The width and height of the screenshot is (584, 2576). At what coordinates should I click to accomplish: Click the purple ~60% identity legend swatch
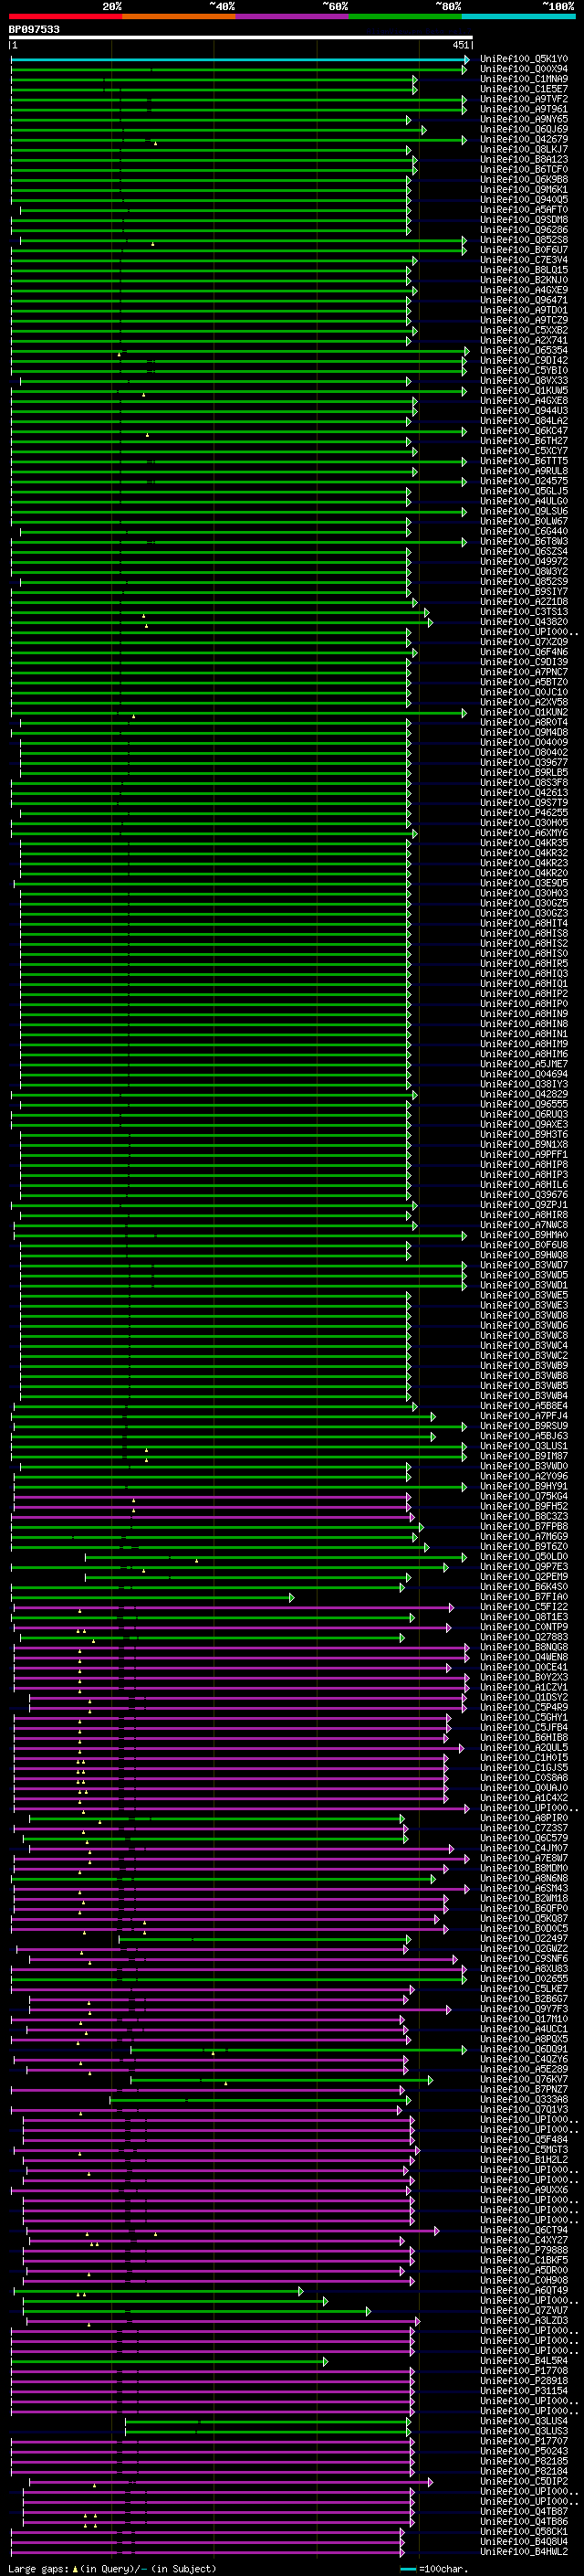(291, 16)
